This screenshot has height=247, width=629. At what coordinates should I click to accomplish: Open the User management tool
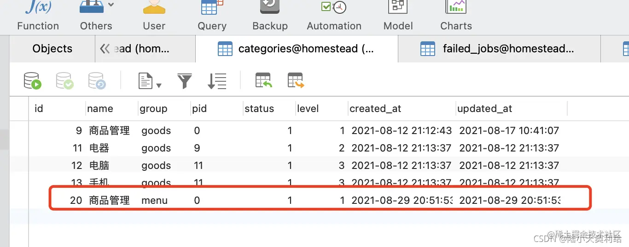coord(154,16)
